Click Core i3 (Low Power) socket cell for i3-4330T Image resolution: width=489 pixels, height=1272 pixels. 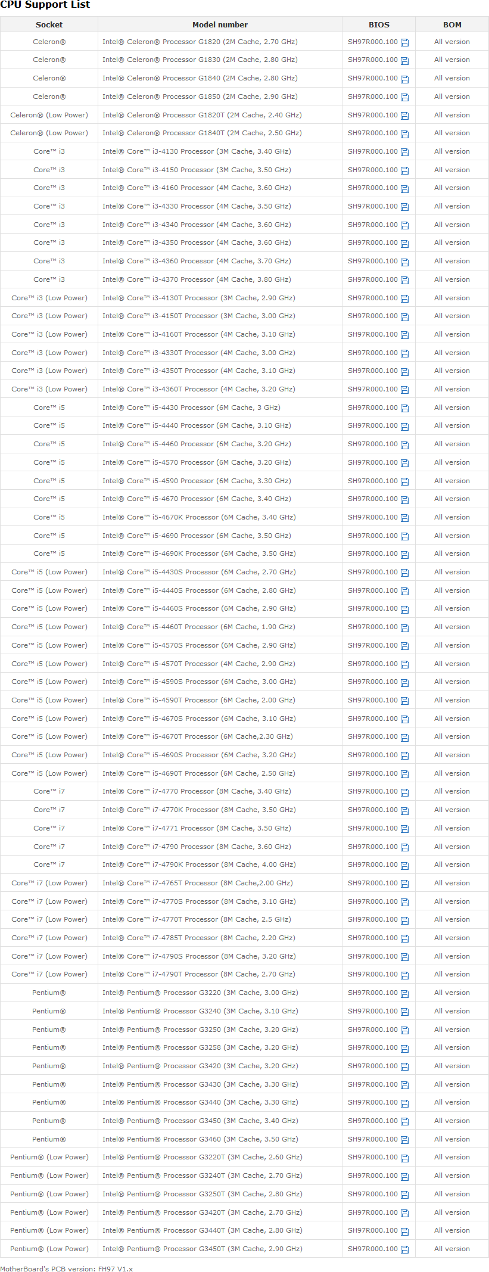(x=49, y=353)
